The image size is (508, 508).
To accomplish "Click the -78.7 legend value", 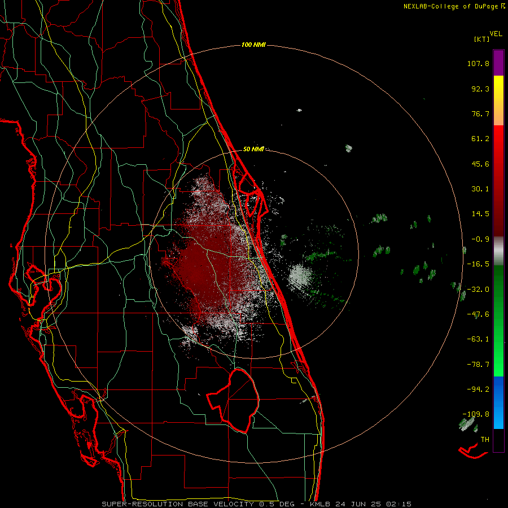I will (478, 365).
